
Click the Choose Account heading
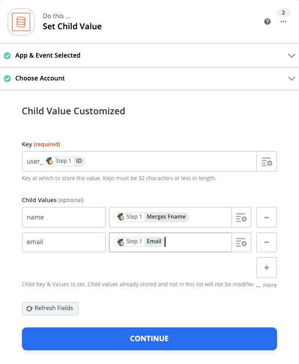[40, 79]
